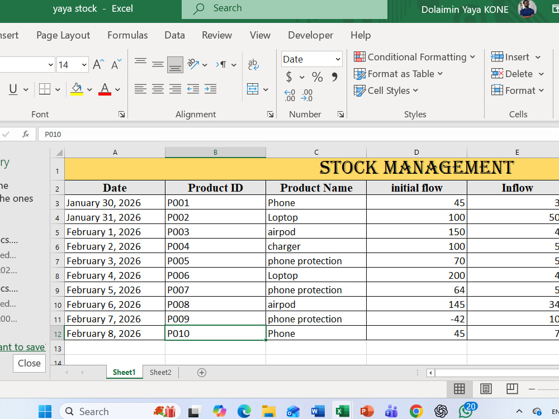Click Merge & Center icon

pos(253,89)
